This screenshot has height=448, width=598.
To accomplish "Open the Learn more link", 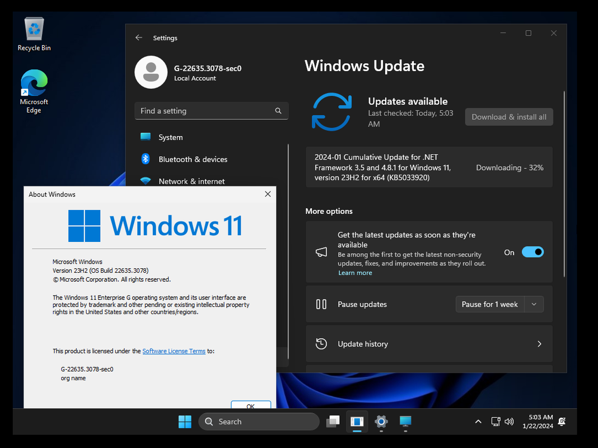I will click(x=355, y=273).
